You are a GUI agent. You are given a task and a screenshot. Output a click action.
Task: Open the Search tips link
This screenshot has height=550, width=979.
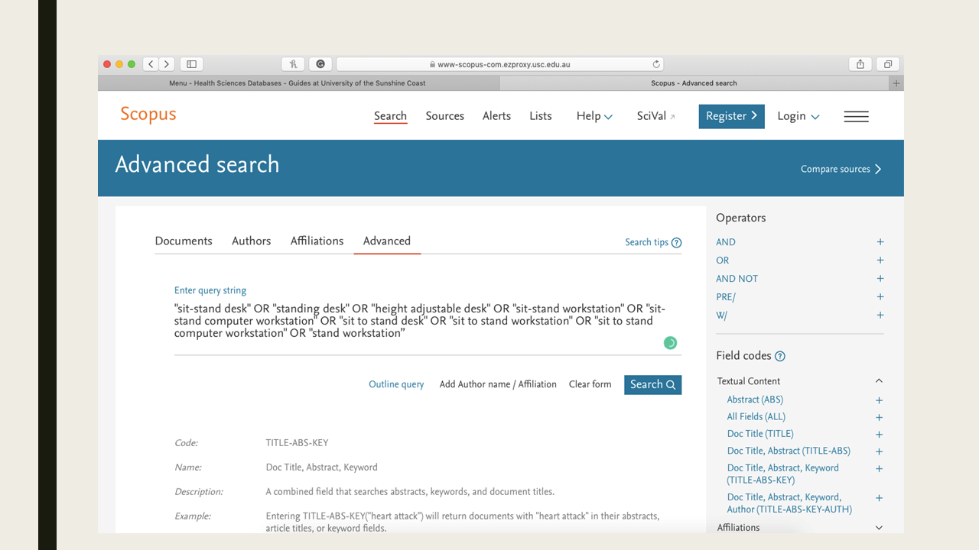tap(646, 242)
